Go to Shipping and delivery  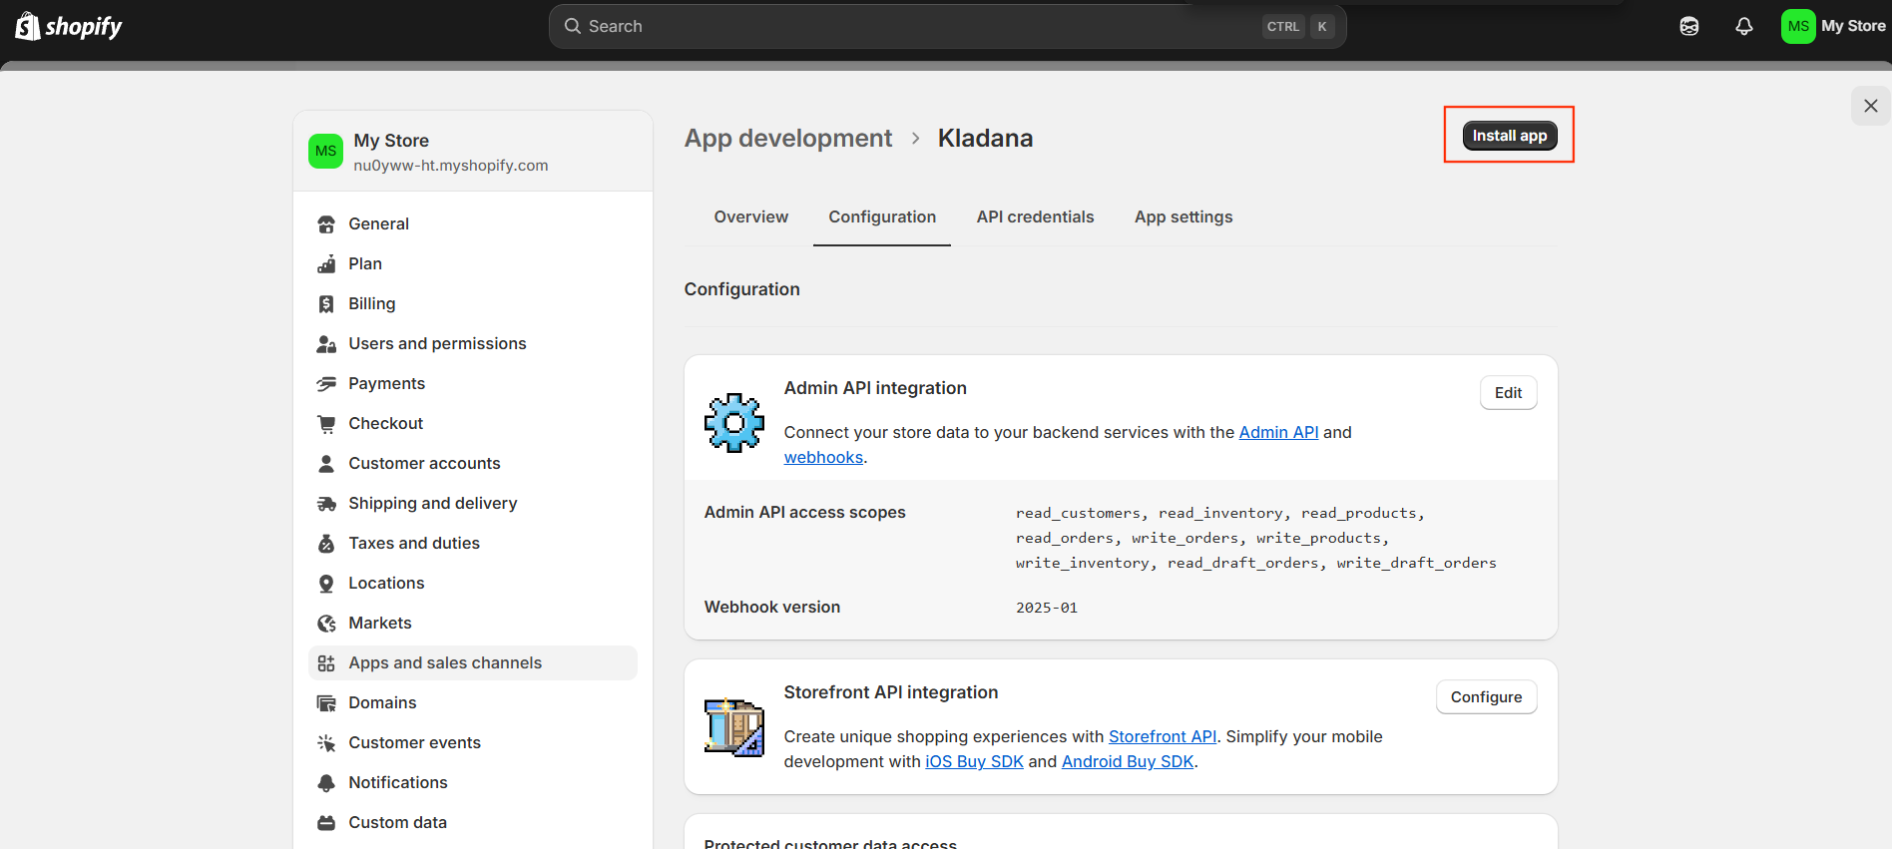click(x=473, y=503)
